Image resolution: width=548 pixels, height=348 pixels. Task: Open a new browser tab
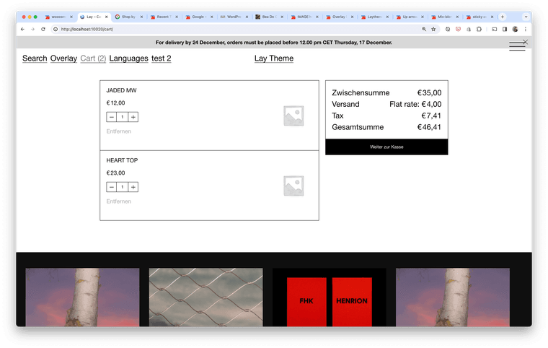(502, 17)
